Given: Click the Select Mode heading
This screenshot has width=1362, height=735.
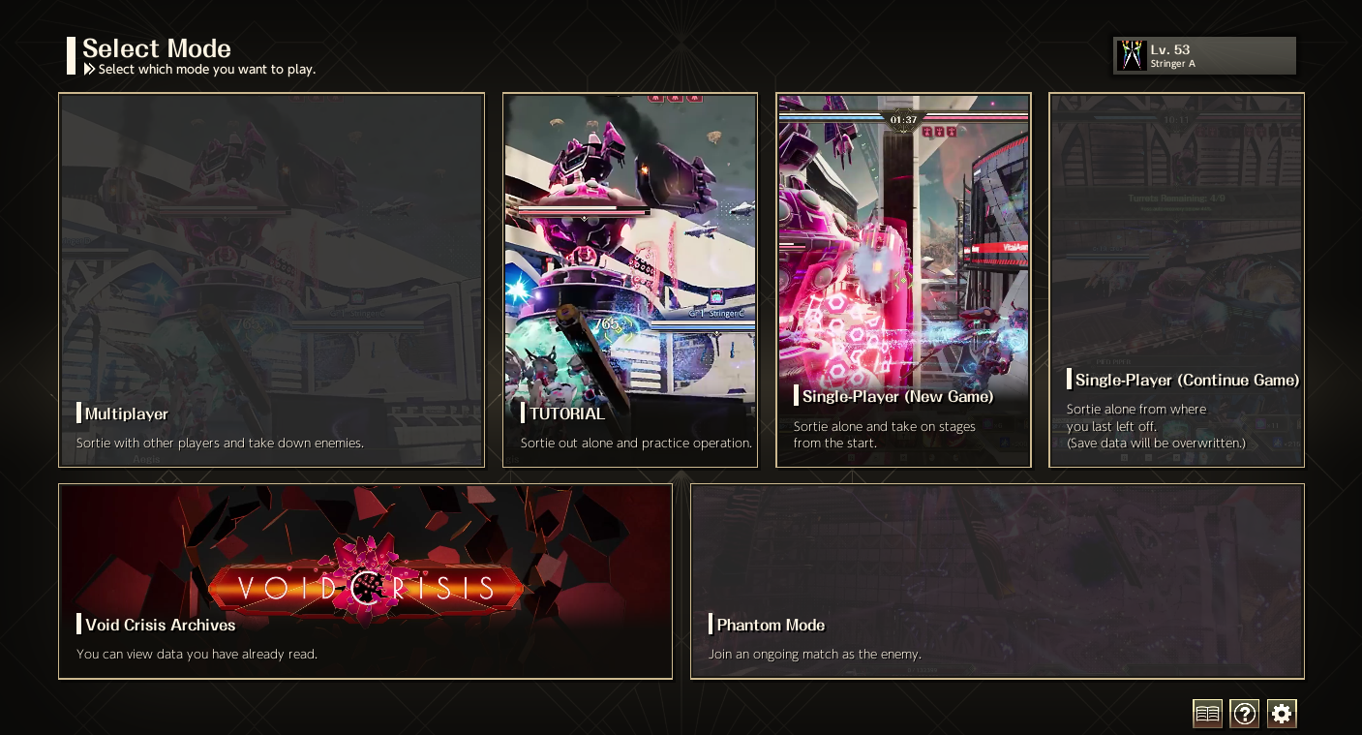Looking at the screenshot, I should pyautogui.click(x=157, y=48).
